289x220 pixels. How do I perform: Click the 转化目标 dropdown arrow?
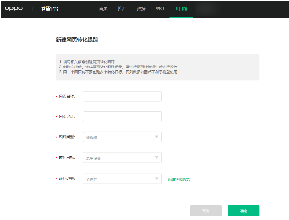click(x=157, y=157)
